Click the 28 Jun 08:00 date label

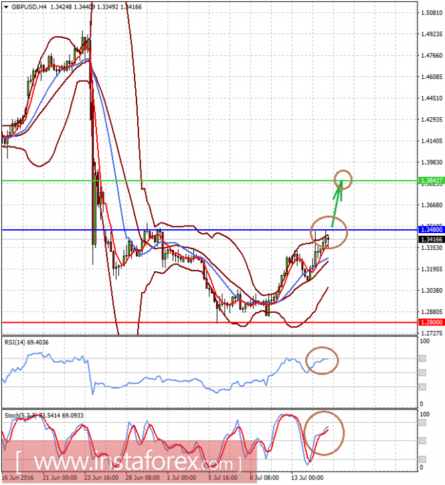tap(143, 478)
